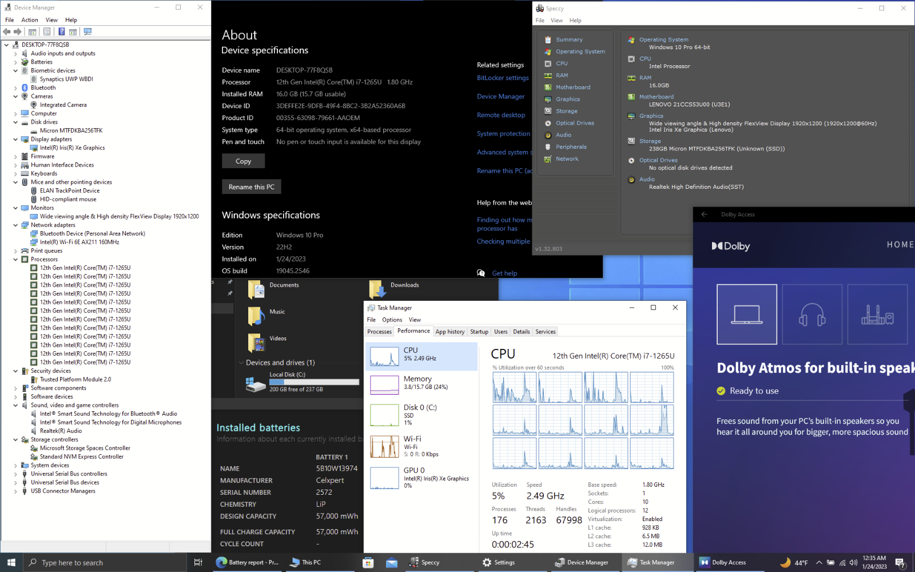
Task: Open the BitLocker settings link
Action: (503, 78)
